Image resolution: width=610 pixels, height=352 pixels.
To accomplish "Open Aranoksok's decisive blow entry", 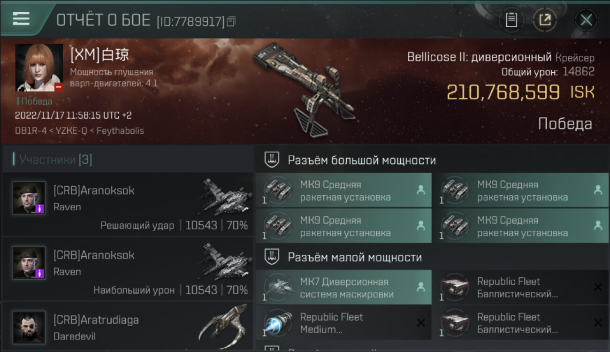I will coord(128,204).
